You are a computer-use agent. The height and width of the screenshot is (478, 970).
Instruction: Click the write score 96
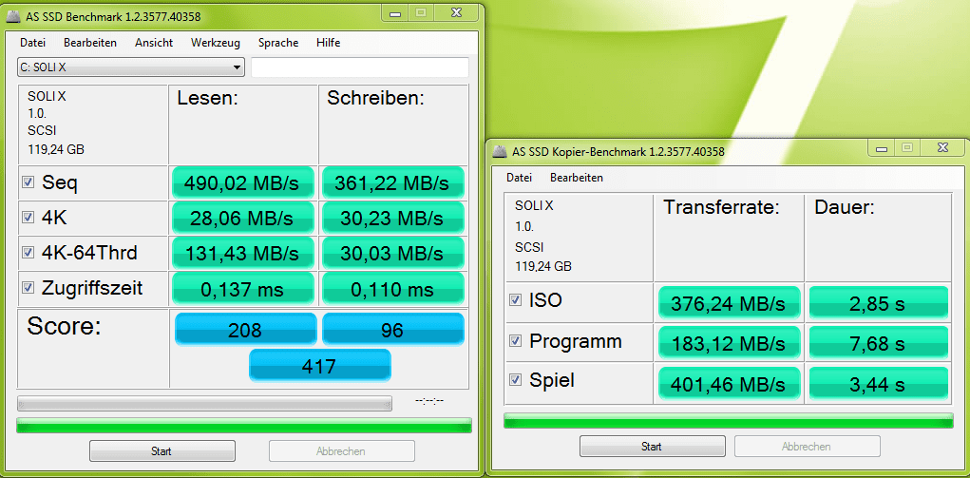coord(392,329)
